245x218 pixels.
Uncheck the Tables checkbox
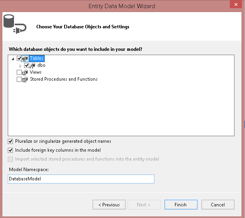pos(19,59)
